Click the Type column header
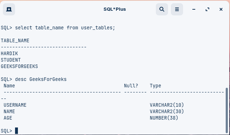Screen dimensions: 230x135 tap(155, 86)
